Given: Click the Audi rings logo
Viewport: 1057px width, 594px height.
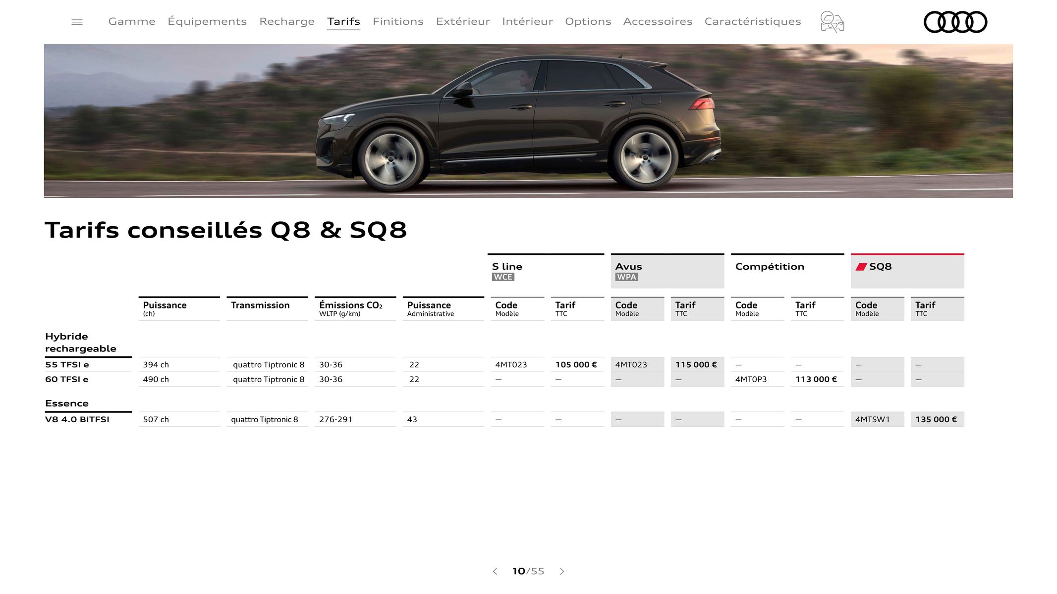Looking at the screenshot, I should pyautogui.click(x=955, y=22).
